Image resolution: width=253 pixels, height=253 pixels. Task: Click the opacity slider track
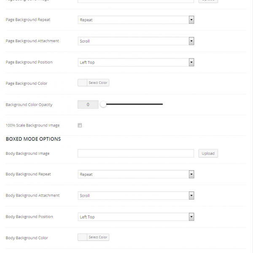pyautogui.click(x=135, y=104)
